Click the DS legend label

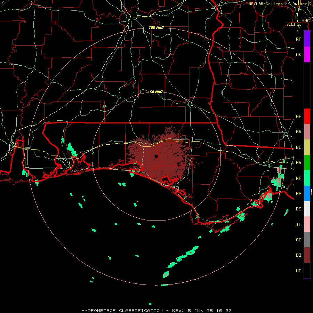click(298, 209)
